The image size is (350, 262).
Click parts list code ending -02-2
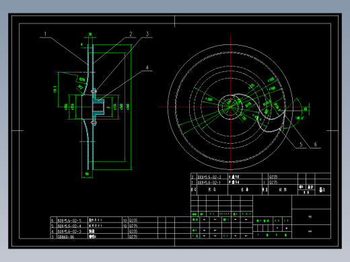(209, 177)
